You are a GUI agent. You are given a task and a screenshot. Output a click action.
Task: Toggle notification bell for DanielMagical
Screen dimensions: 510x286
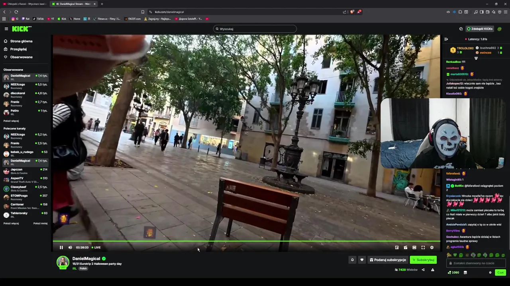pyautogui.click(x=352, y=260)
